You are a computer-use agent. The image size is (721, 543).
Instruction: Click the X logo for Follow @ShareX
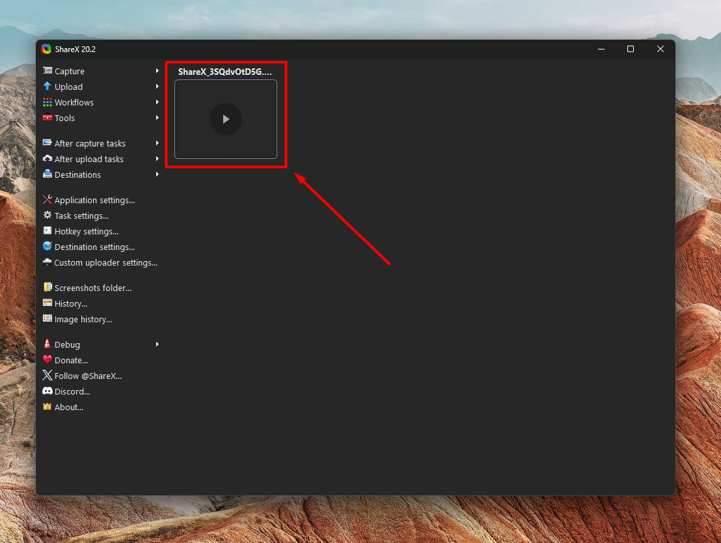pos(48,376)
